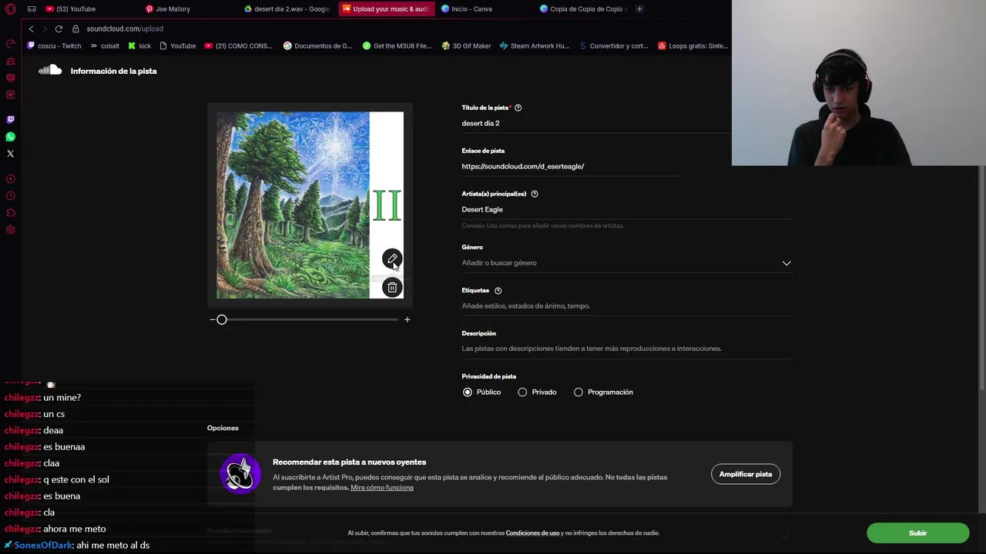Open the Mira cómo funciona link

coord(382,488)
